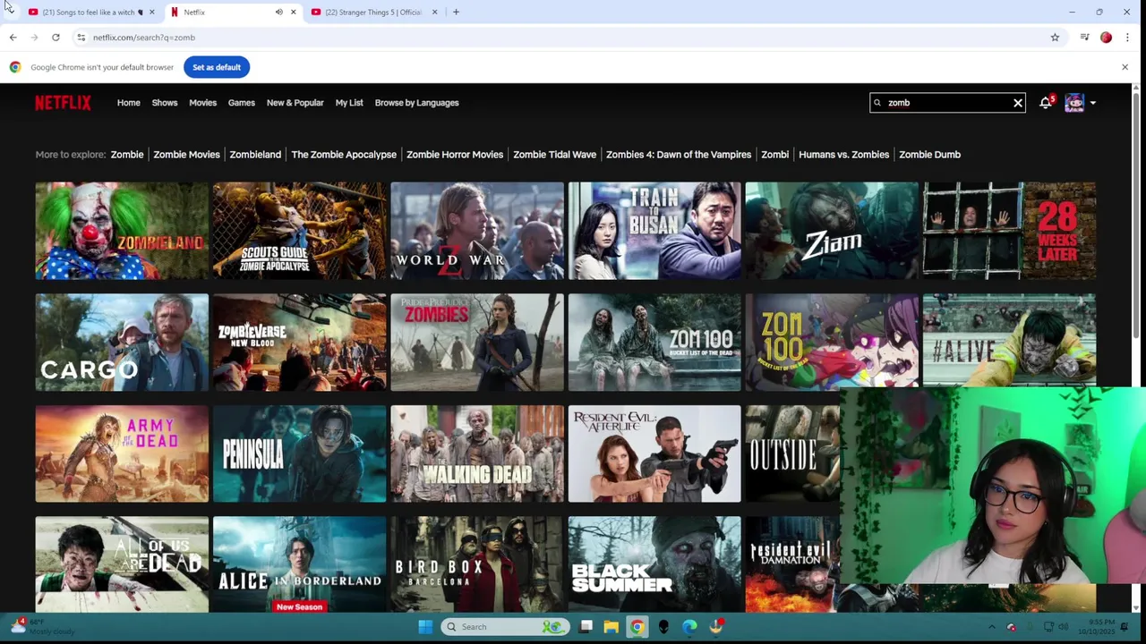Explore 'Zombies 4: Dawn of the Vampires'

[x=679, y=155]
